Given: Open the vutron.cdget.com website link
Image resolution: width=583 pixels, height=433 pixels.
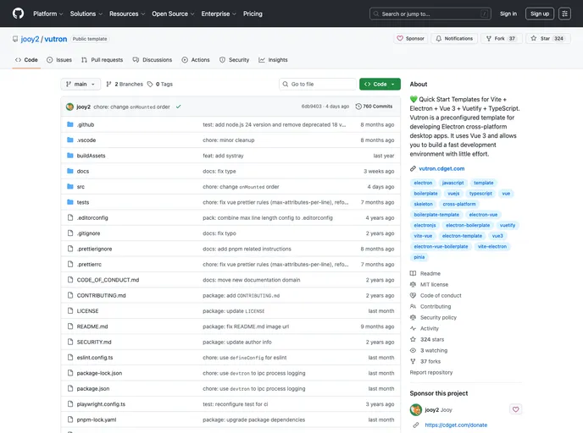Looking at the screenshot, I should pos(441,168).
